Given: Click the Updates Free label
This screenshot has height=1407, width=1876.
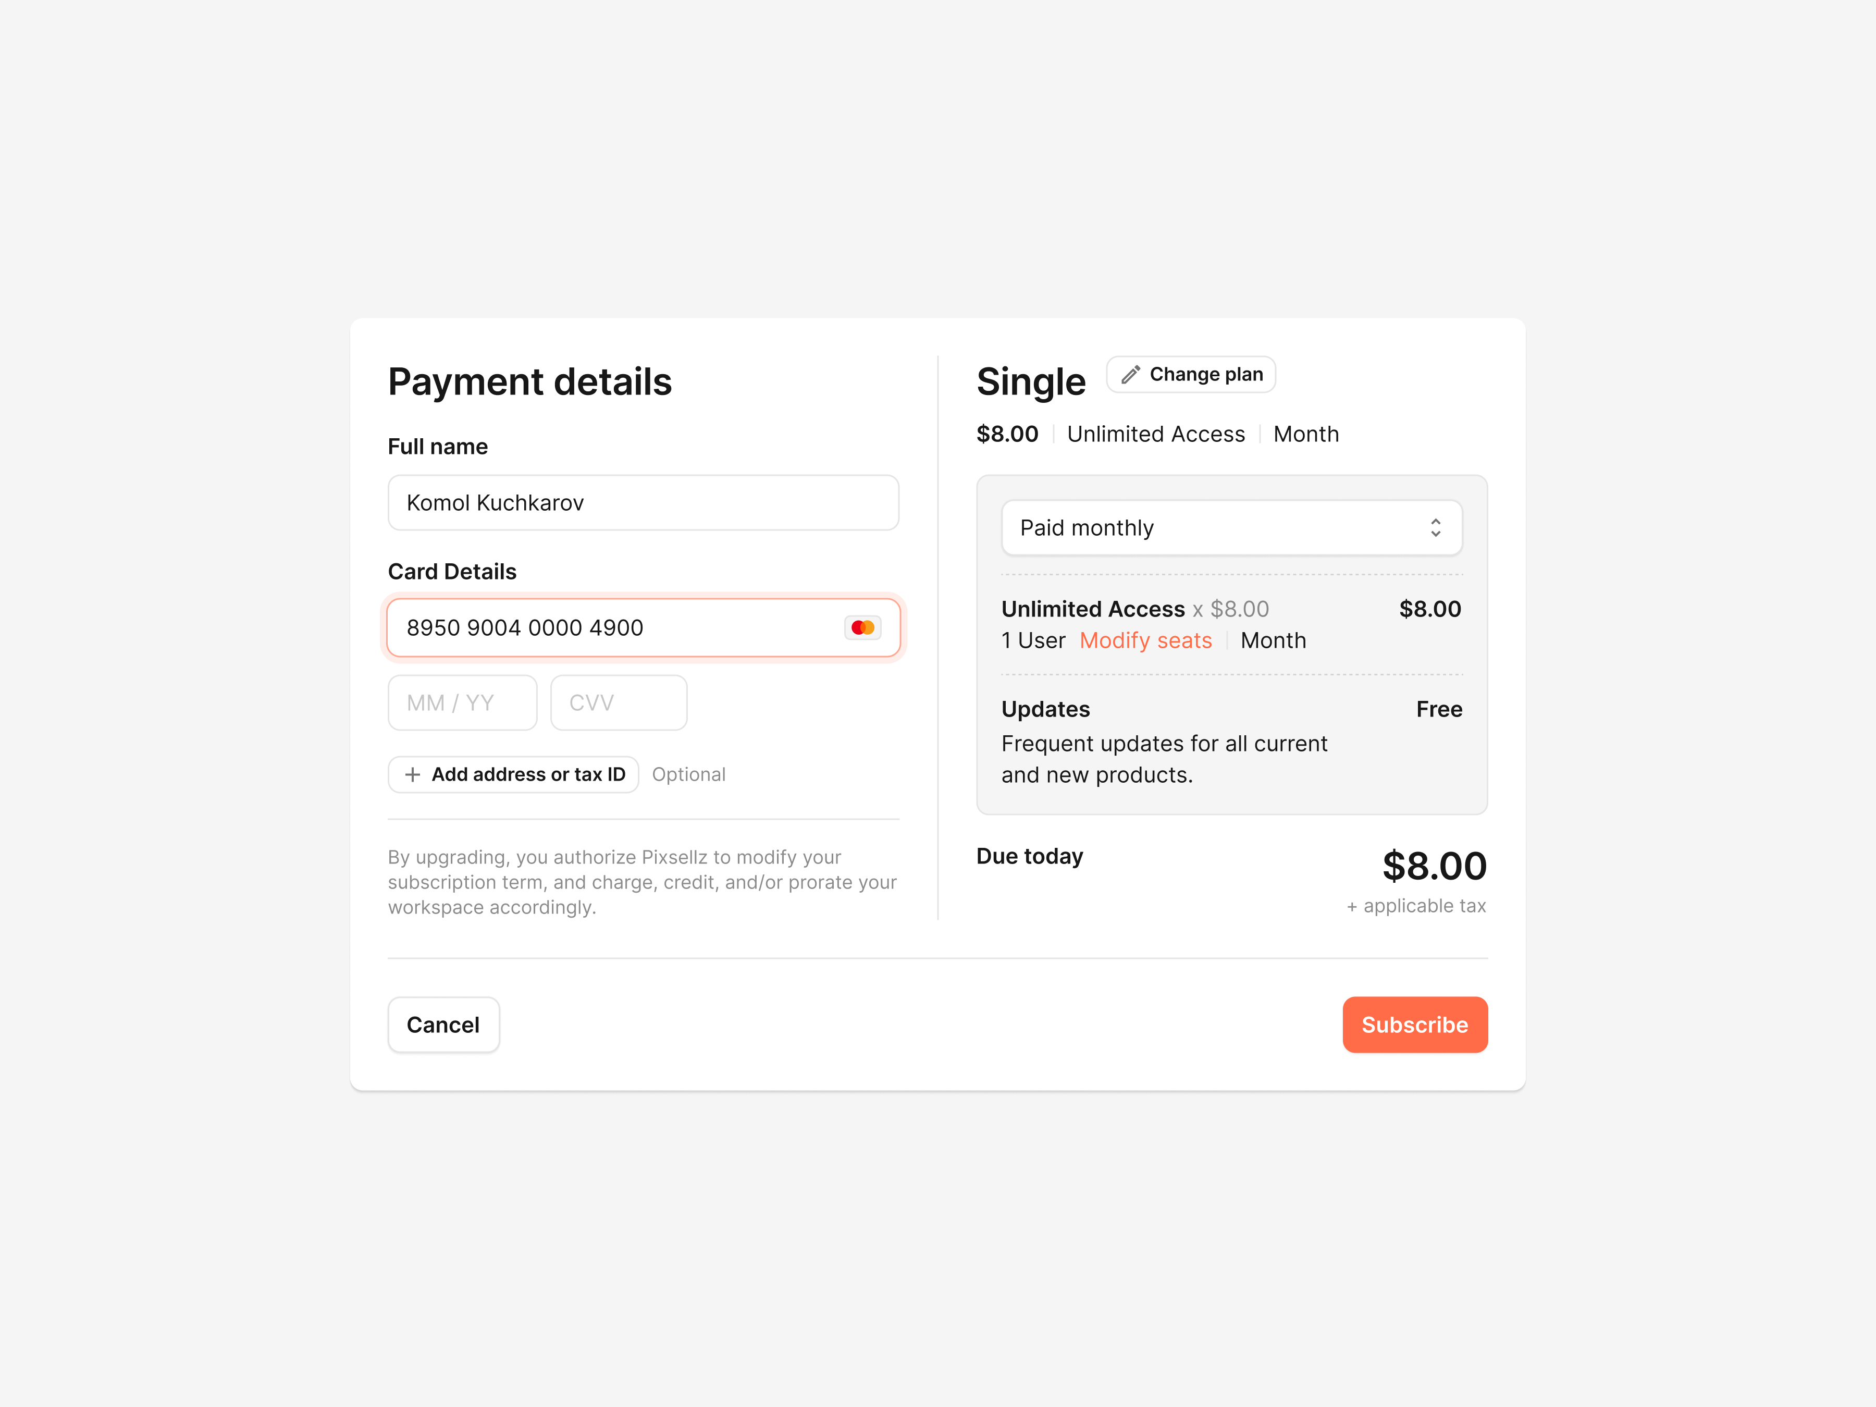Looking at the screenshot, I should (1438, 709).
